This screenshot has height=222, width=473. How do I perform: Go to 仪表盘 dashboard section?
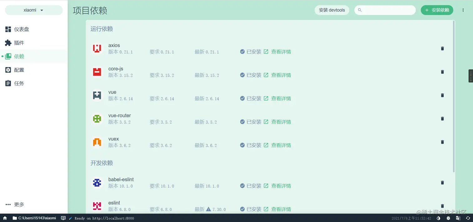pos(34,29)
